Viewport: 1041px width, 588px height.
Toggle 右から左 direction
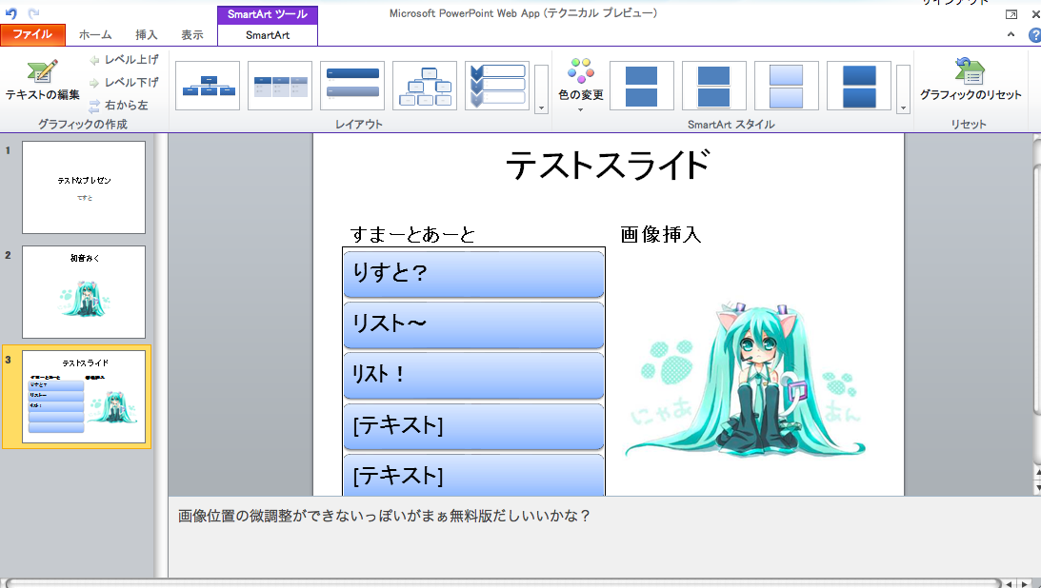tap(119, 105)
